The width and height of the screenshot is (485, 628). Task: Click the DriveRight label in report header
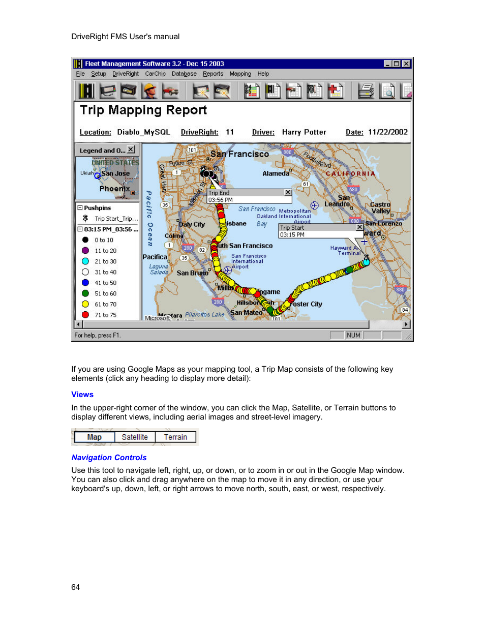coord(199,132)
